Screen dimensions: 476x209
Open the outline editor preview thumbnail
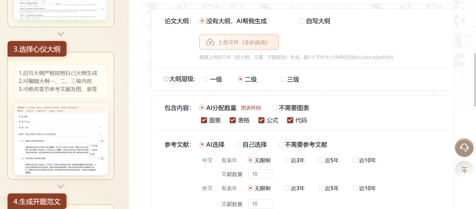click(61, 139)
